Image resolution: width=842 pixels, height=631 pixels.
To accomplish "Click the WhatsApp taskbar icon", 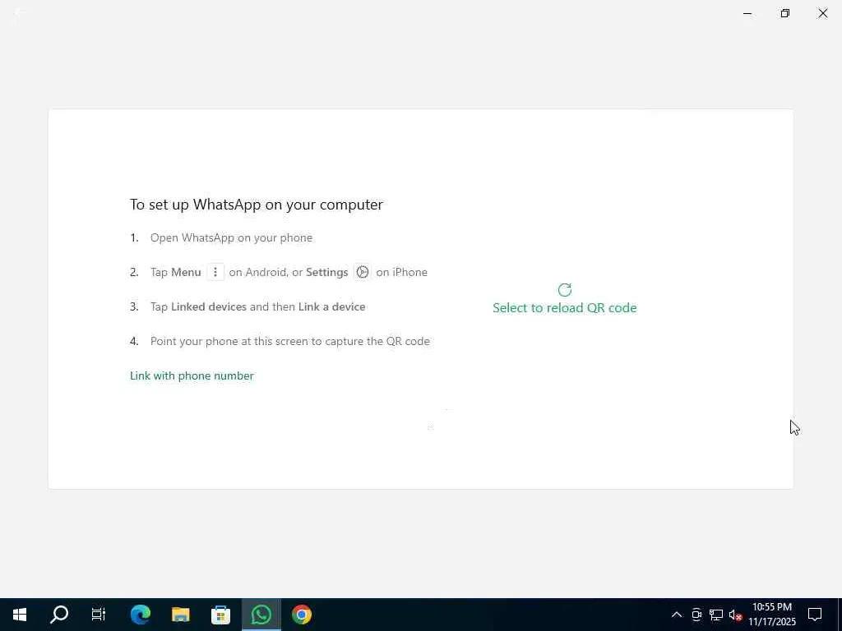I will pyautogui.click(x=261, y=615).
